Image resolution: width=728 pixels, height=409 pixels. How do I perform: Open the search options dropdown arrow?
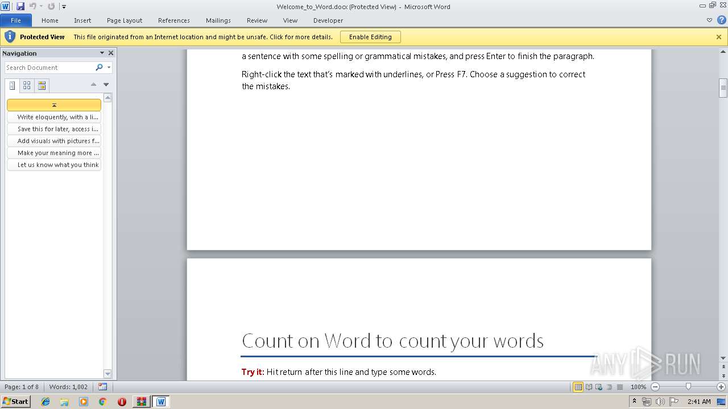pyautogui.click(x=109, y=68)
